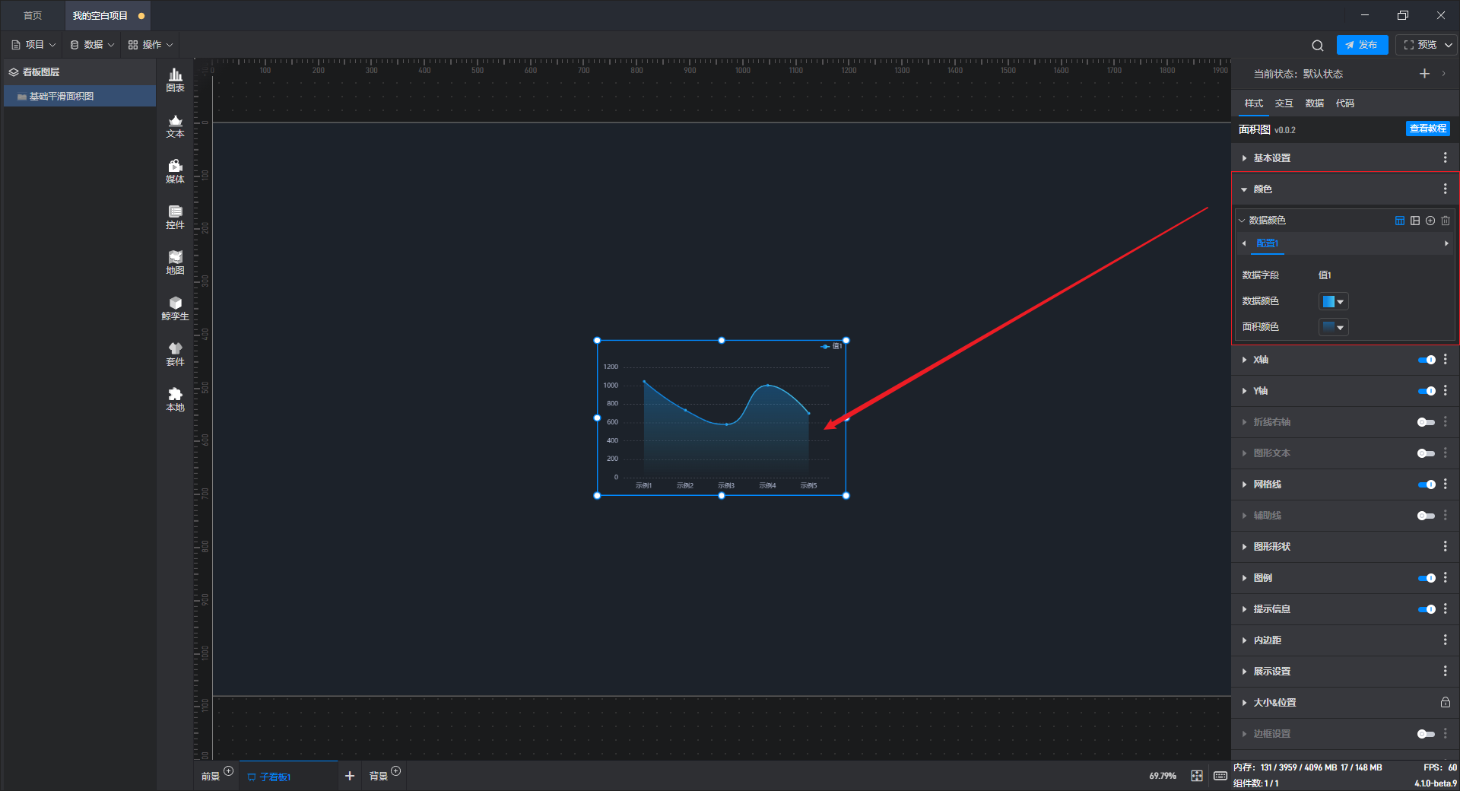Open the 地图 map components panel
The height and width of the screenshot is (791, 1460).
175,262
